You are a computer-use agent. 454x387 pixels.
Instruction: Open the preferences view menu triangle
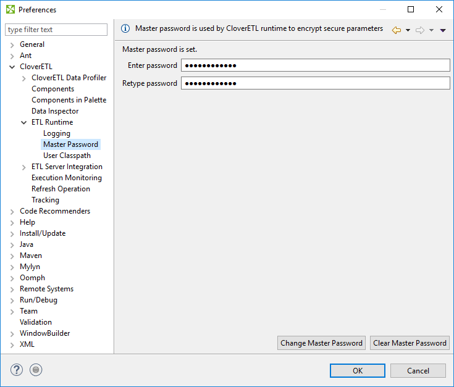[x=443, y=30]
